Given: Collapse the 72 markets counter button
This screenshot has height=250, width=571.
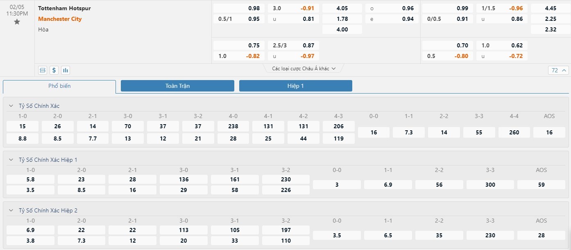Looking at the screenshot, I should pyautogui.click(x=558, y=70).
